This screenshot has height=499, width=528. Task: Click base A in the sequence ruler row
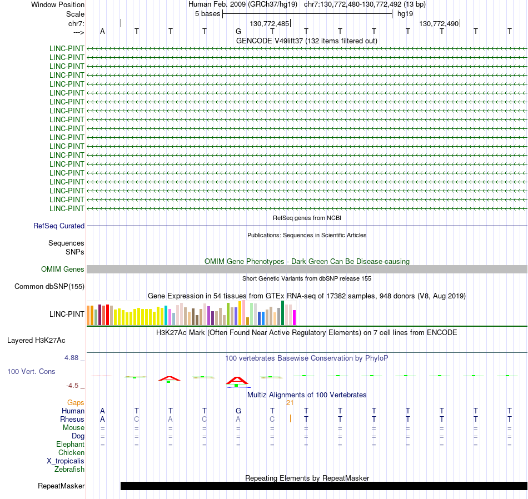click(102, 32)
